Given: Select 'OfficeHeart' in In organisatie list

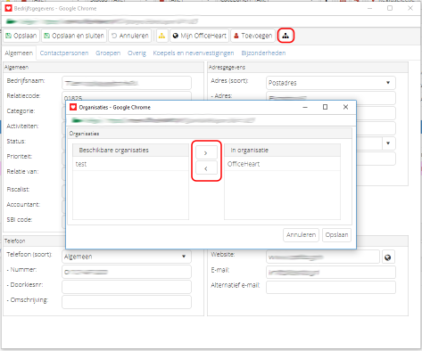Looking at the screenshot, I should point(282,164).
